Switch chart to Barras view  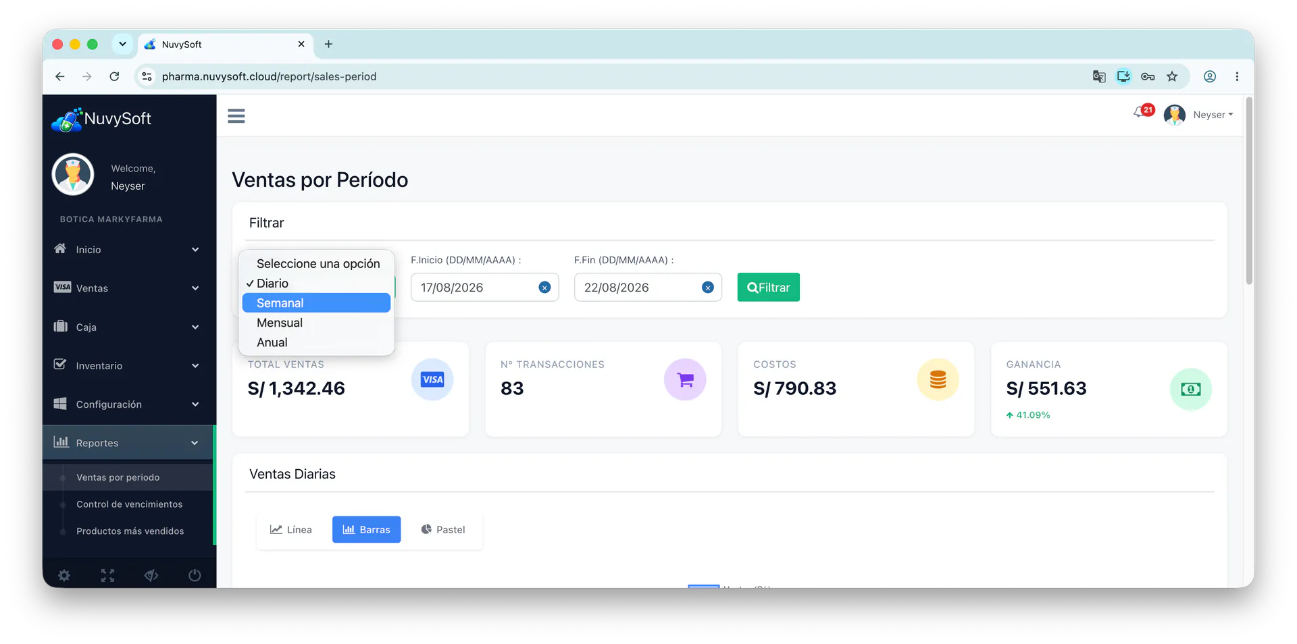pos(366,530)
